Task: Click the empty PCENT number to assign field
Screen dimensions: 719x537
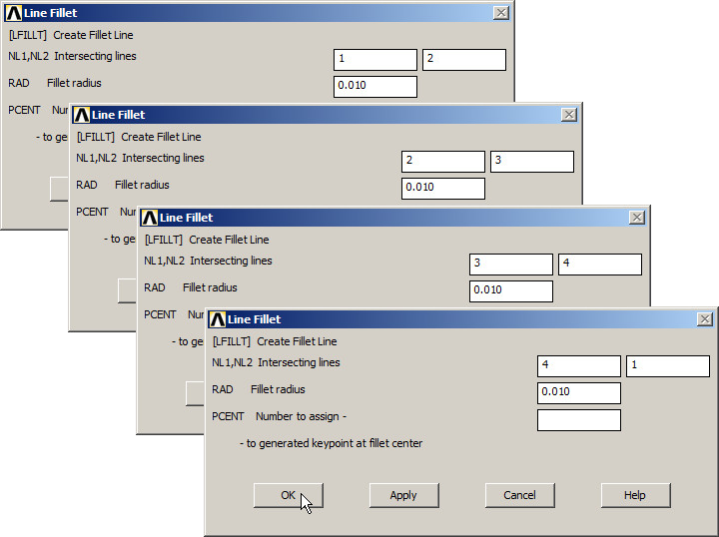Action: click(x=578, y=420)
